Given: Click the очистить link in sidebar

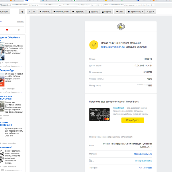Looking at the screenshot, I should tap(20, 21).
